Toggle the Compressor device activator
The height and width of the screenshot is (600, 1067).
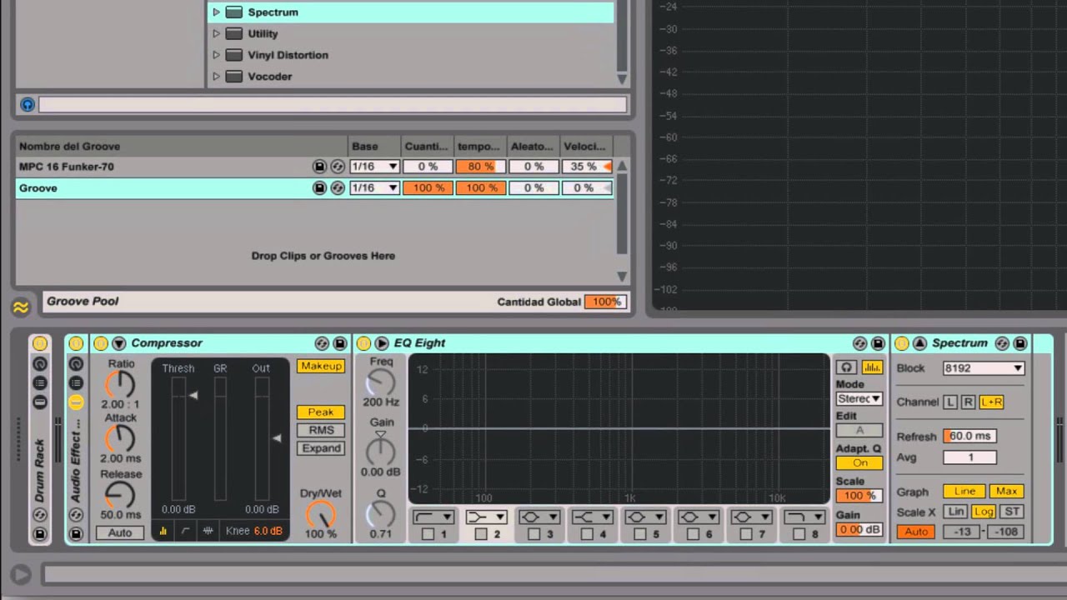(x=101, y=343)
